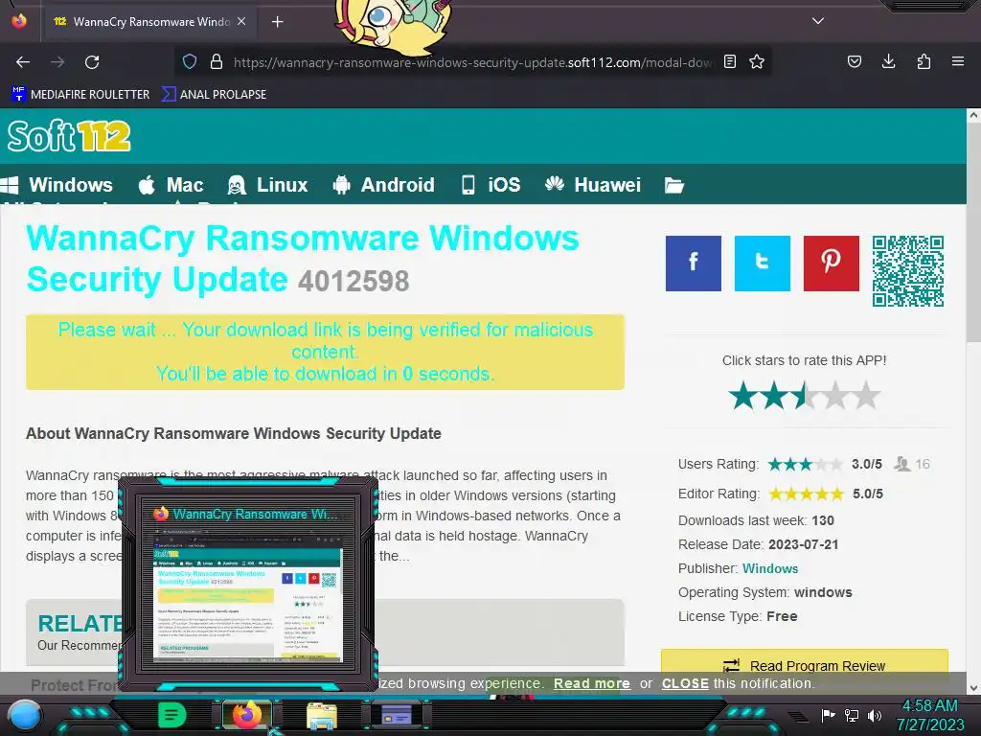Reload the page with the refresh icon
This screenshot has height=736, width=981.
point(92,62)
